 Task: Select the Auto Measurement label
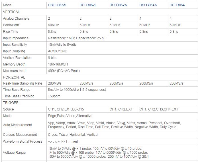click(x=17, y=125)
